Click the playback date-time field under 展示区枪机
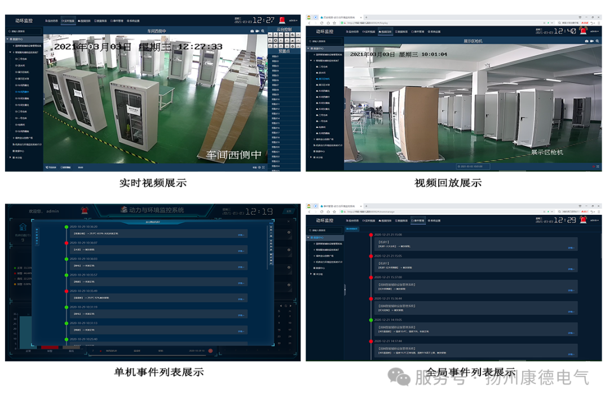 coord(473,167)
